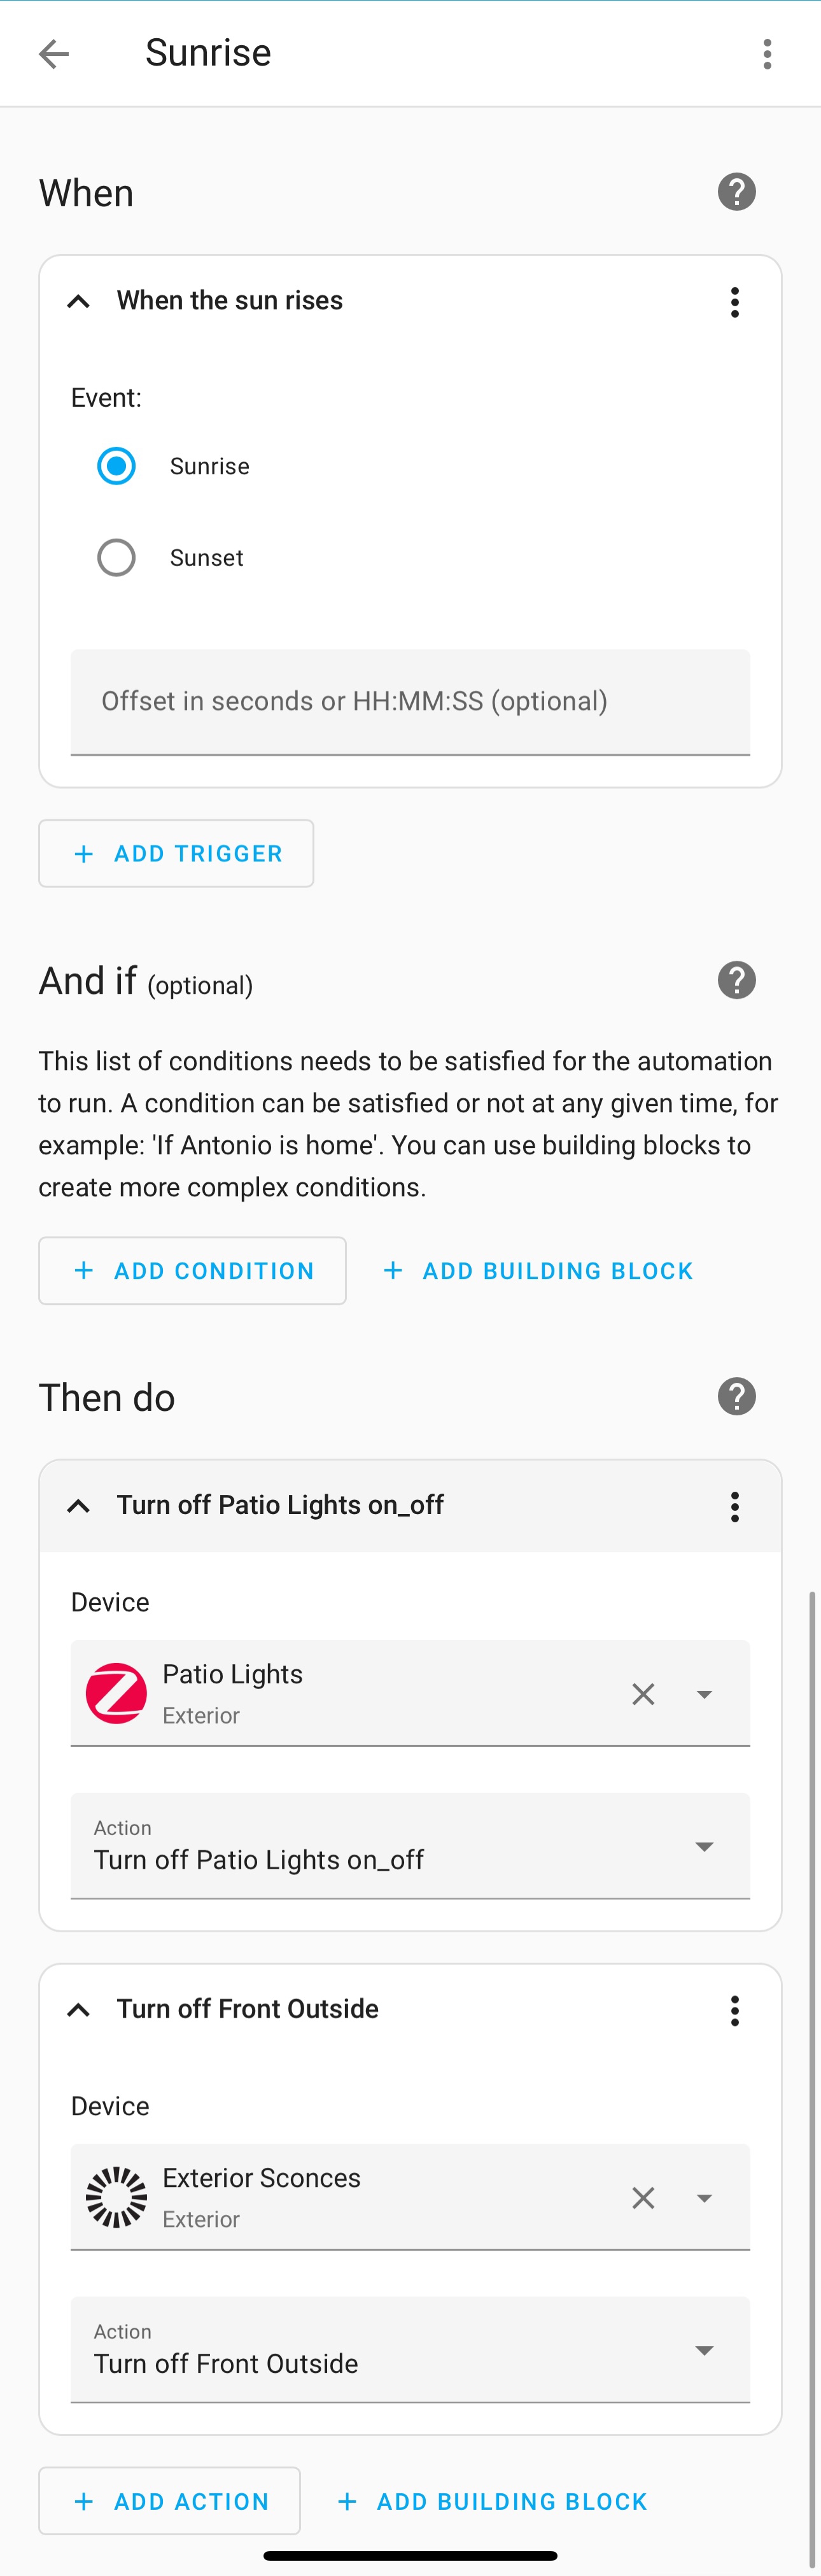Screen dimensions: 821x2576
Task: Open options menu for Patio Lights action
Action: (735, 1506)
